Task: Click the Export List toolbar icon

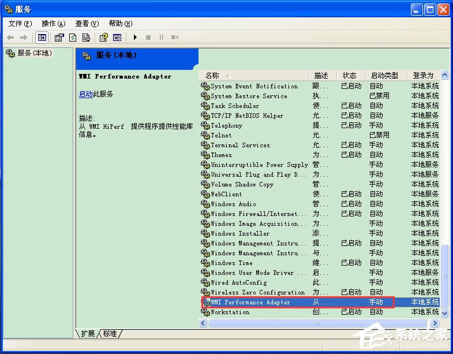Action: tap(86, 38)
